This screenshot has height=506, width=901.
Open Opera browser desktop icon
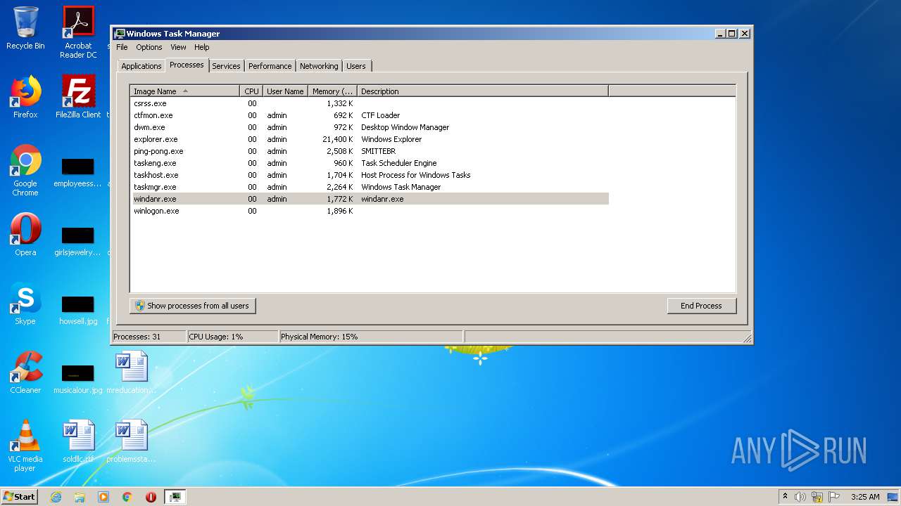pos(25,234)
